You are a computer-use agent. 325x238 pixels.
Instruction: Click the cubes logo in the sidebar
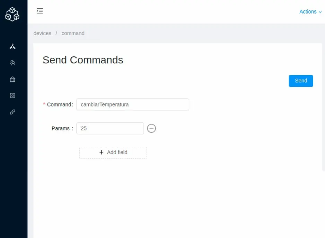click(12, 14)
